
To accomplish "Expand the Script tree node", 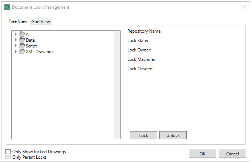I will (x=16, y=46).
